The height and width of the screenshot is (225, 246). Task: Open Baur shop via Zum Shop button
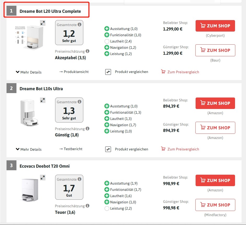pyautogui.click(x=215, y=50)
